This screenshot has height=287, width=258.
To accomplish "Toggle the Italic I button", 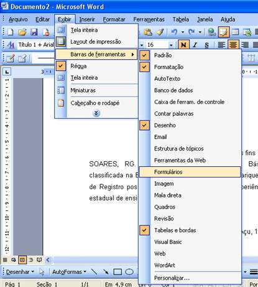I will click(195, 45).
